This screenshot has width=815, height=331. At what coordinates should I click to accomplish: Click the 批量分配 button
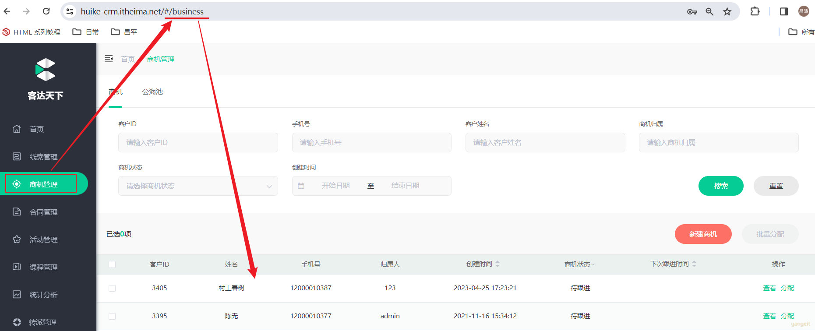point(770,234)
